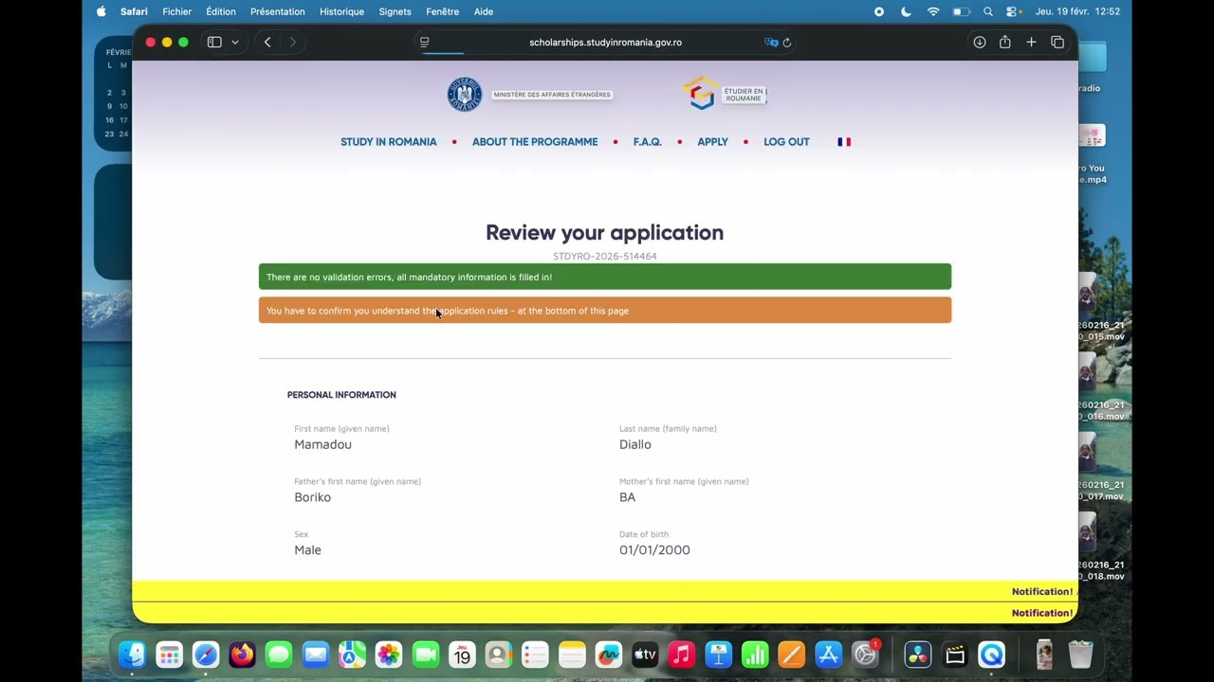Viewport: 1214px width, 682px height.
Task: Open the Présentation menu in the menu bar
Action: pos(278,11)
